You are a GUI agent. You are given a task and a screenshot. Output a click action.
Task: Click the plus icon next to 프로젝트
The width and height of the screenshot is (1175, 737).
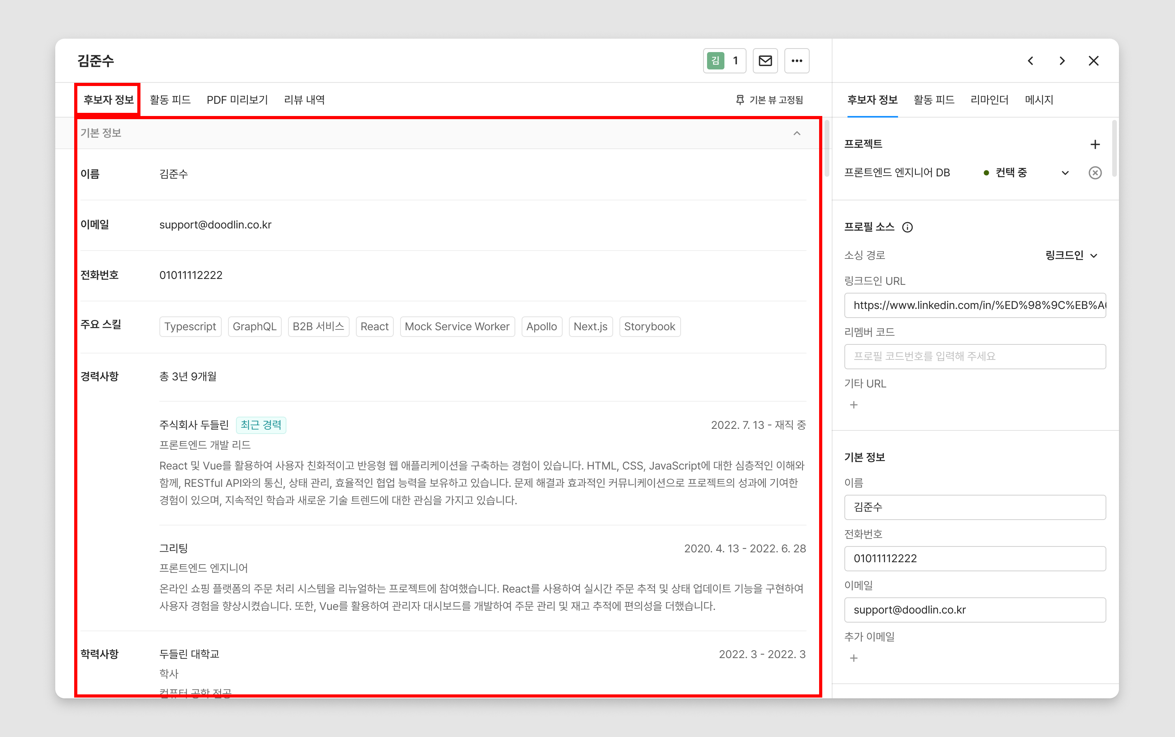(1095, 144)
